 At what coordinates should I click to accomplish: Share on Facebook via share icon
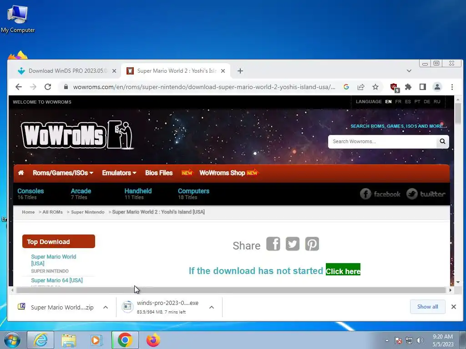[x=273, y=244]
